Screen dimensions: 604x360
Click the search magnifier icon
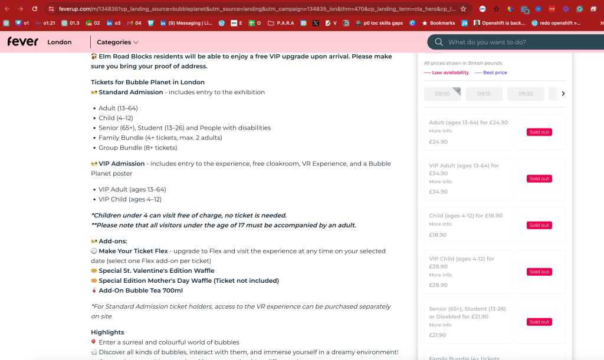click(439, 42)
